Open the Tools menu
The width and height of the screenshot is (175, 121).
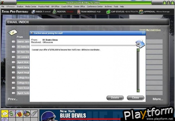(x=116, y=6)
